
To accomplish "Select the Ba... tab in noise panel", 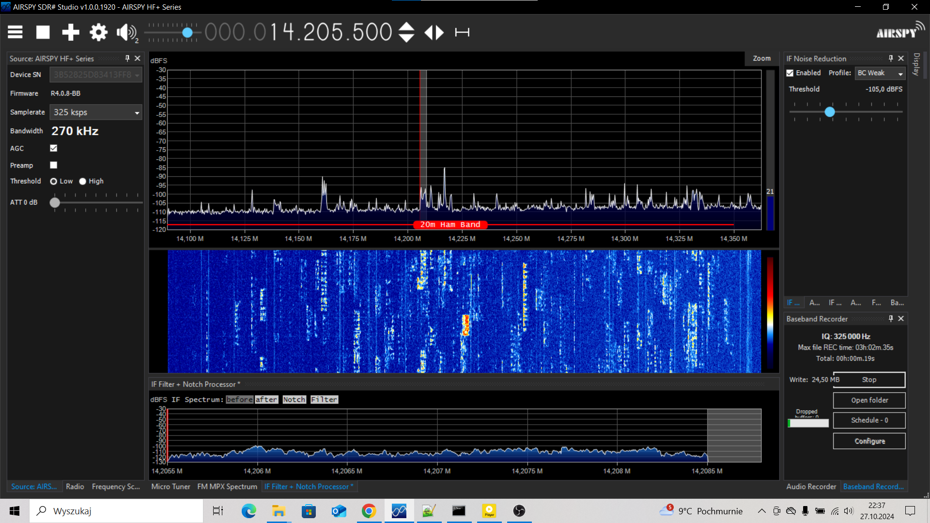I will tap(897, 303).
